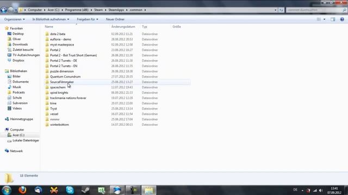This screenshot has width=348, height=195.
Task: Select Lokaler Datenträger drive
Action: [26, 140]
